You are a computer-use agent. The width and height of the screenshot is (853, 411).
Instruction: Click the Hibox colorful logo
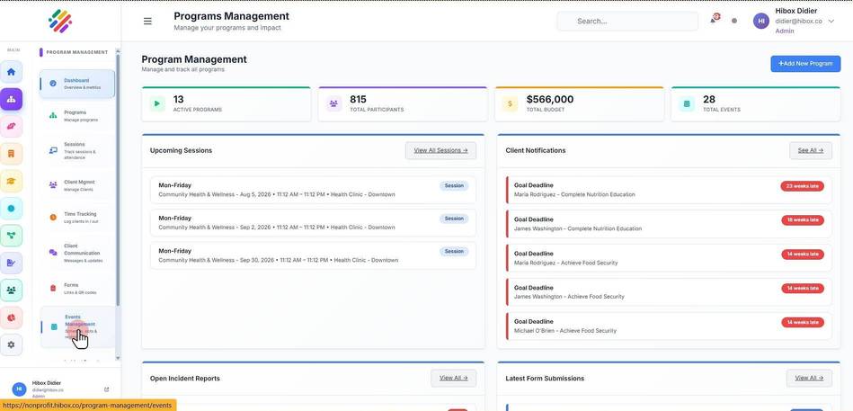tap(60, 22)
